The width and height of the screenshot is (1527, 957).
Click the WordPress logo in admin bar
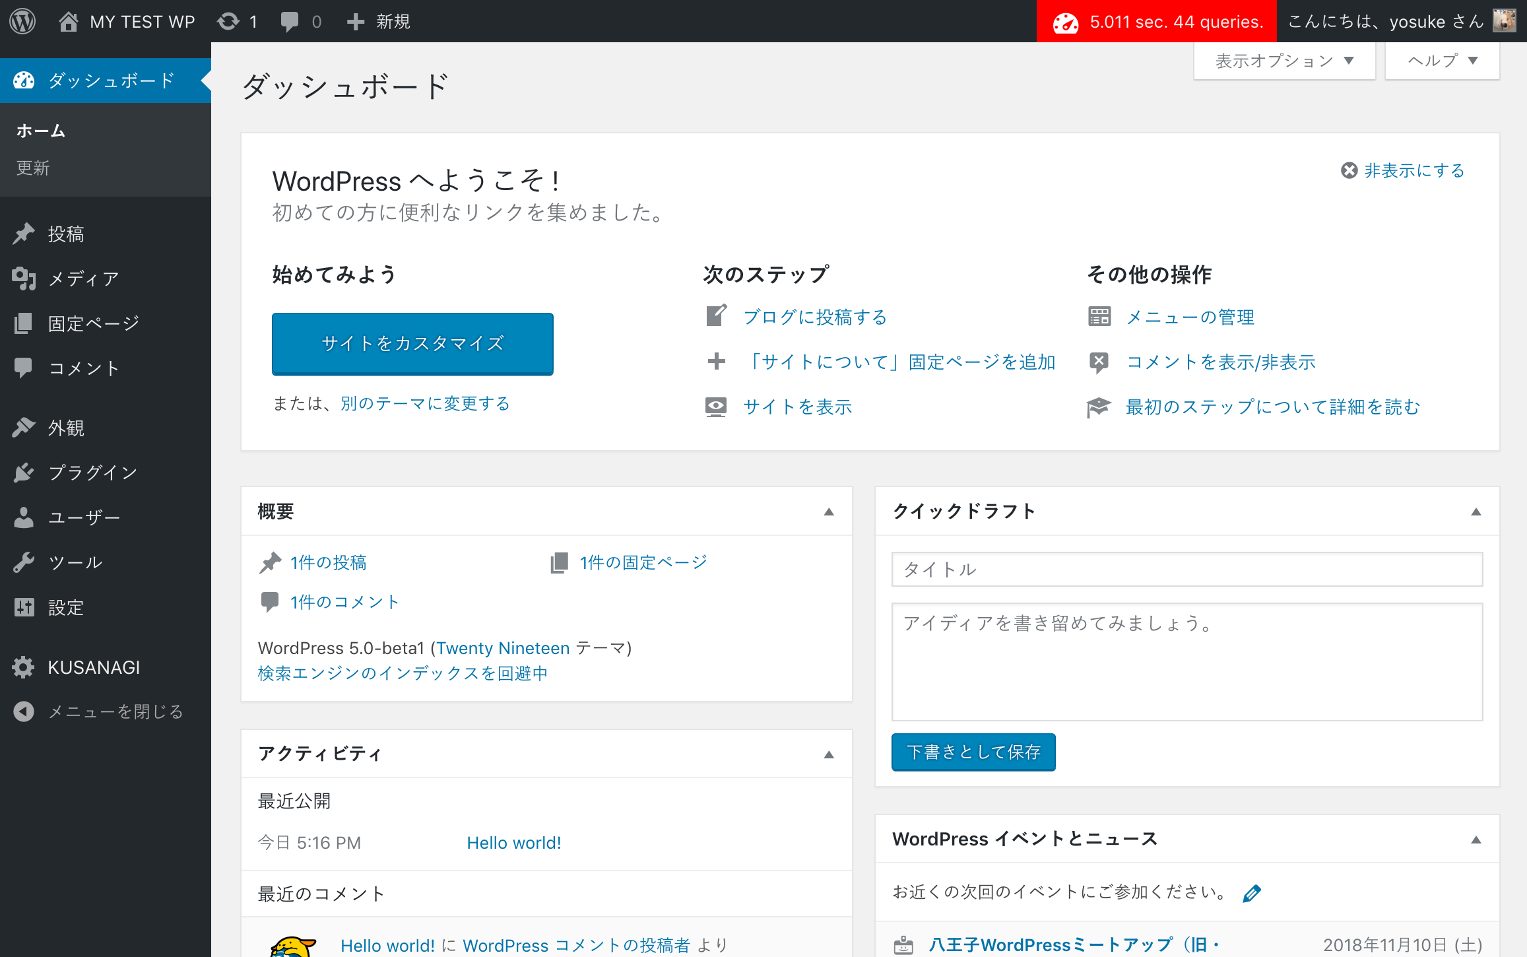[22, 21]
